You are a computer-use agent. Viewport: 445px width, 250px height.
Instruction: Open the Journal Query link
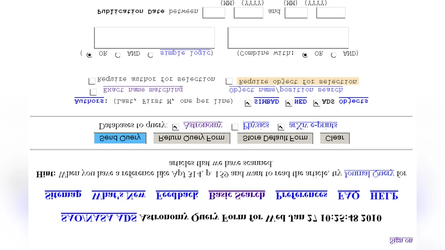[369, 173]
